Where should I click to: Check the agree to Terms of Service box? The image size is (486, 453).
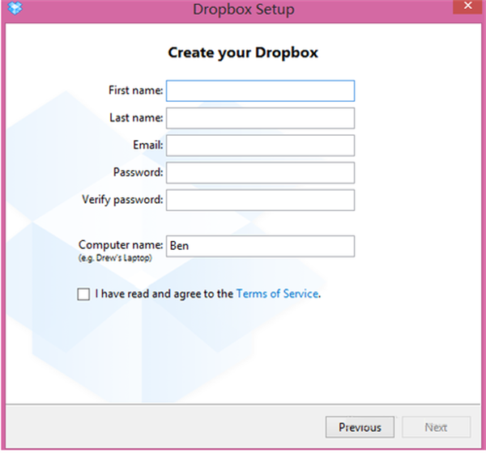pyautogui.click(x=83, y=294)
